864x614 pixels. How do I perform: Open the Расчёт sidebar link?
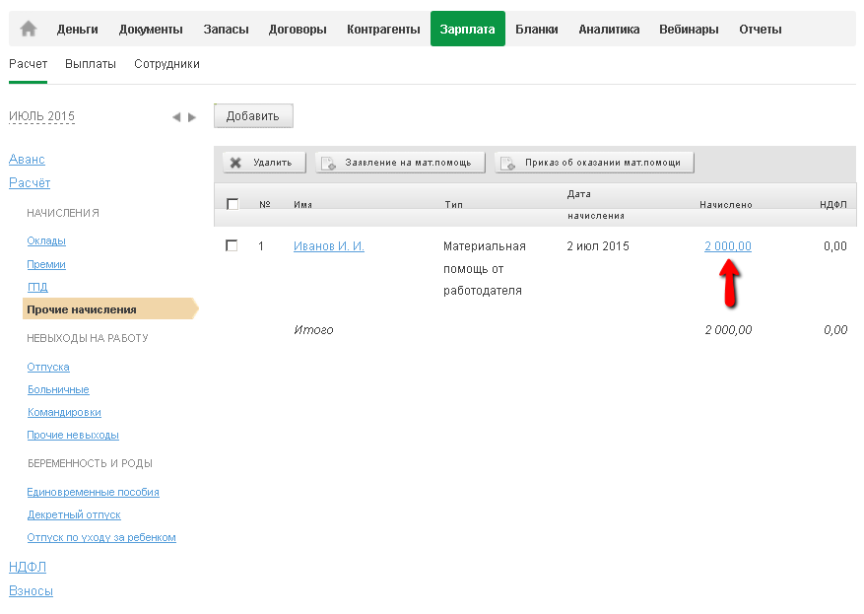coord(30,183)
